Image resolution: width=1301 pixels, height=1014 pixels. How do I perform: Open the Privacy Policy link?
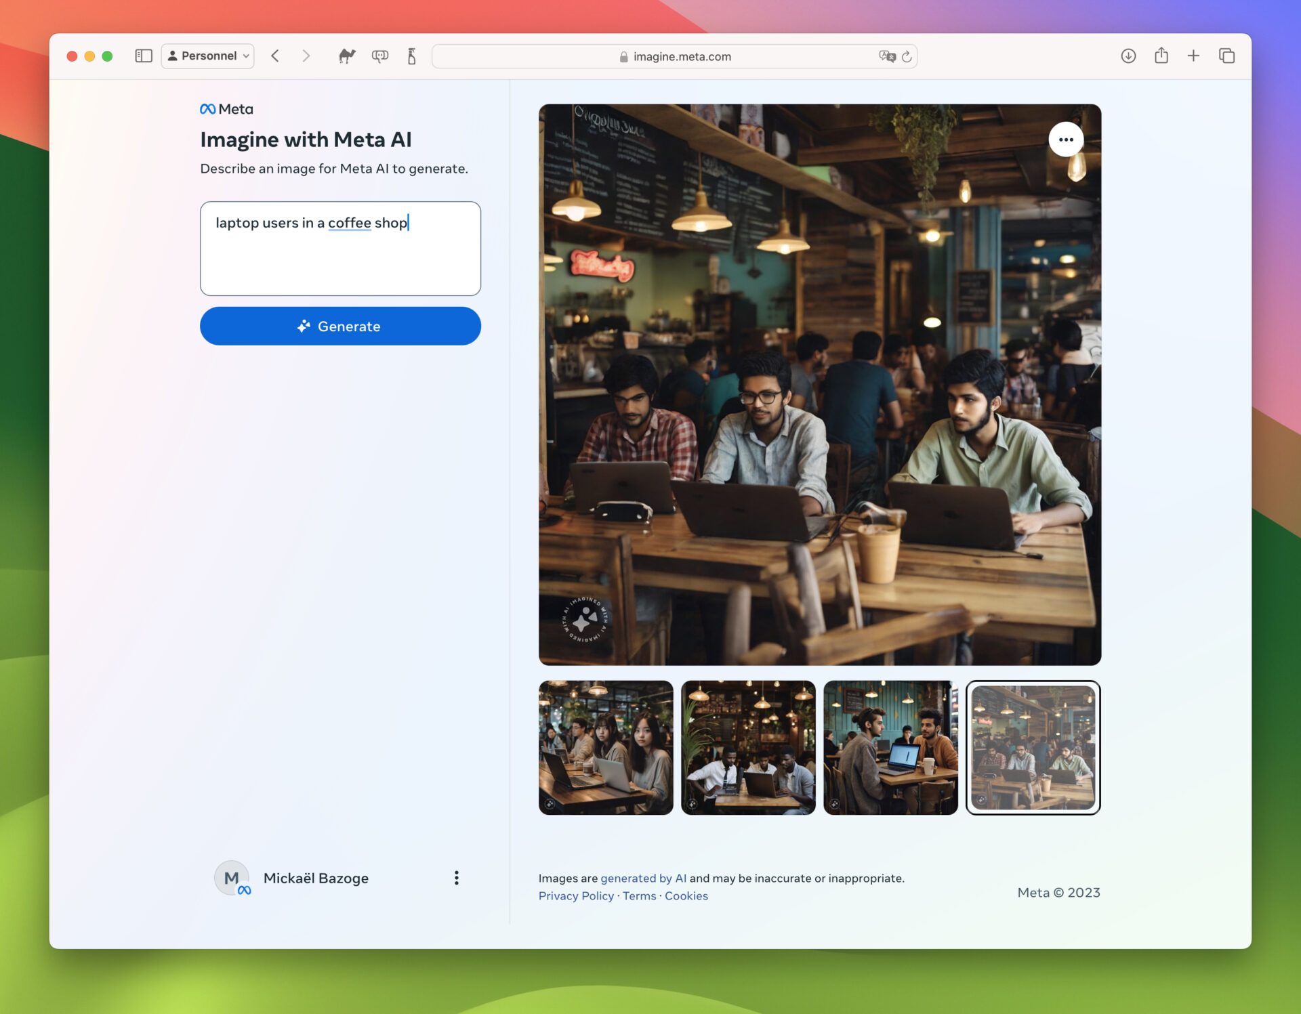(576, 896)
